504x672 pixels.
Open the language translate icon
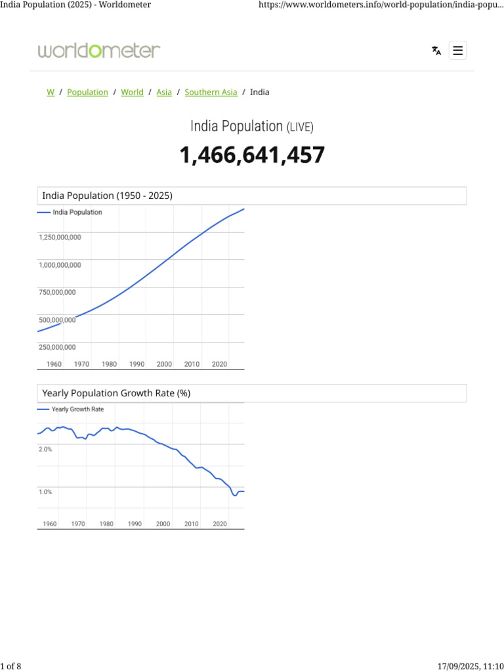tap(436, 51)
